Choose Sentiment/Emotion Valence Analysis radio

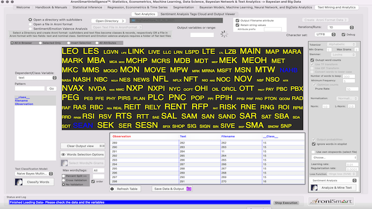(30, 28)
